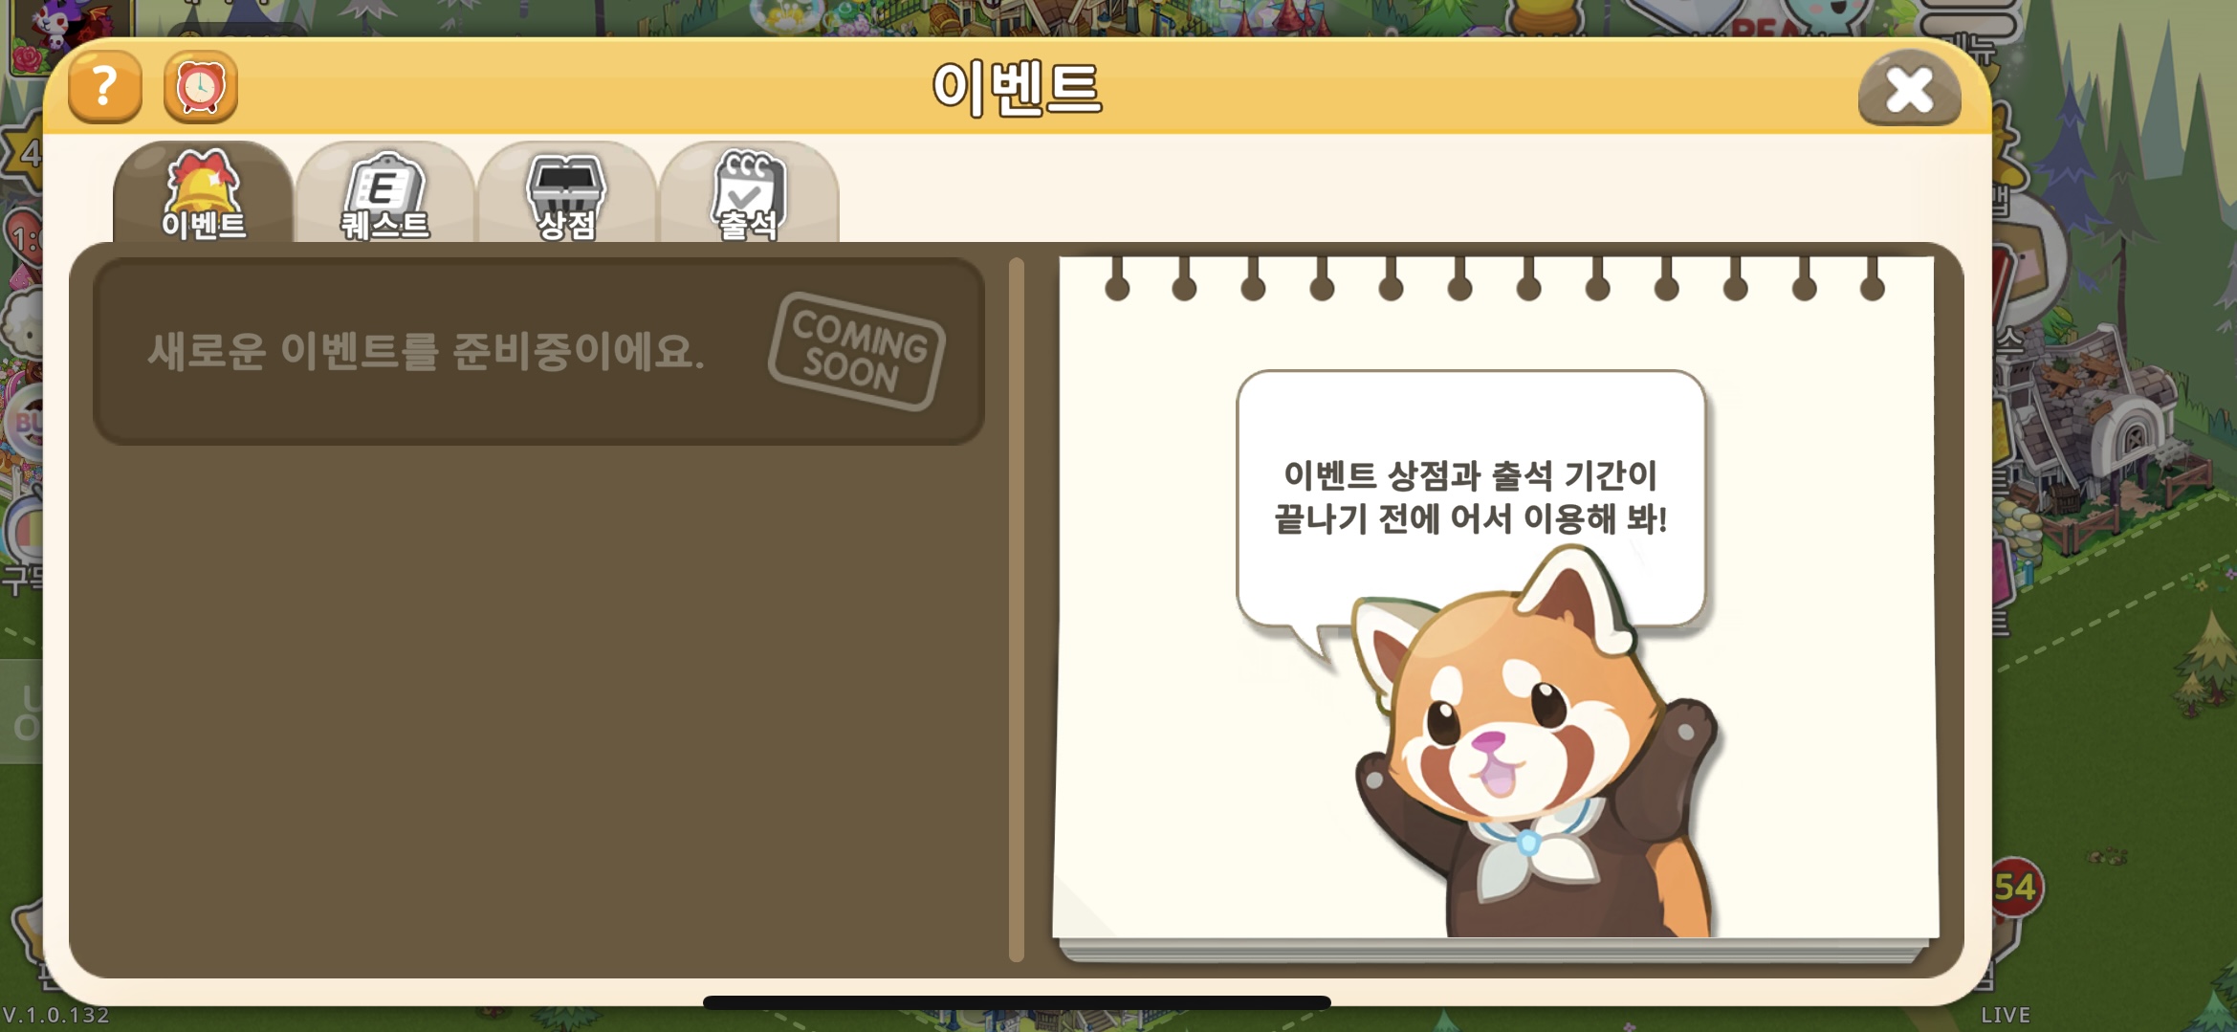This screenshot has width=2237, height=1032.
Task: Click the red panda's speech bubble
Action: 1471,497
